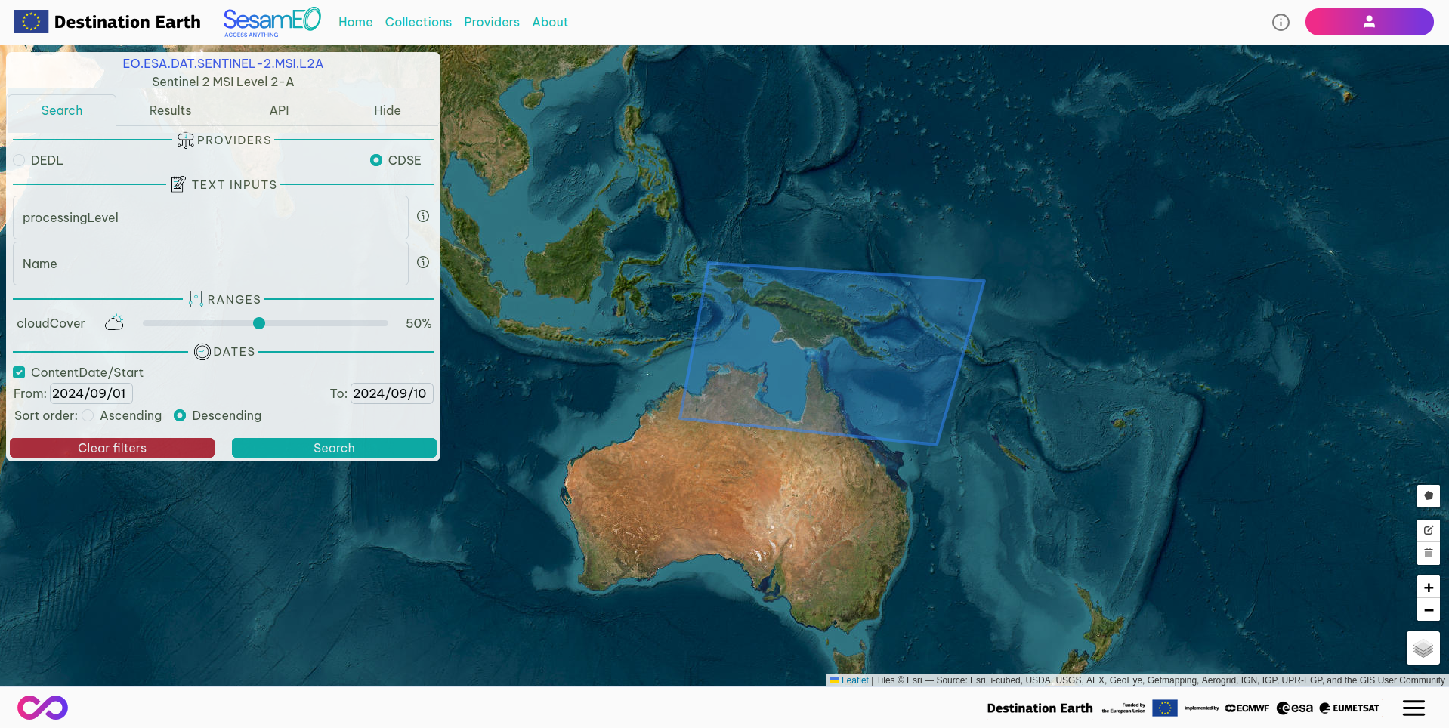Image resolution: width=1449 pixels, height=728 pixels.
Task: Click the Hide tab
Action: point(388,110)
